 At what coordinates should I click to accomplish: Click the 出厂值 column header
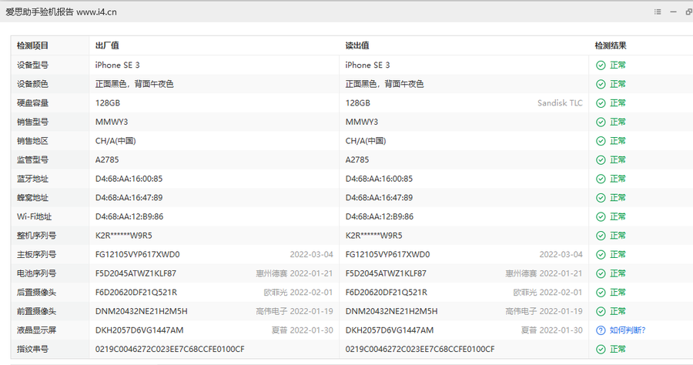107,45
